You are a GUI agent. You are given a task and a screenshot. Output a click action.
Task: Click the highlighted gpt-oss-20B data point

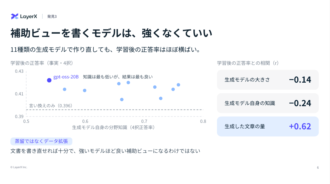point(49,80)
